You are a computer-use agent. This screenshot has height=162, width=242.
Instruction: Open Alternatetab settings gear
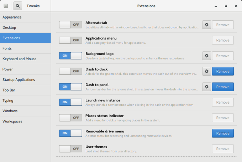point(206,25)
